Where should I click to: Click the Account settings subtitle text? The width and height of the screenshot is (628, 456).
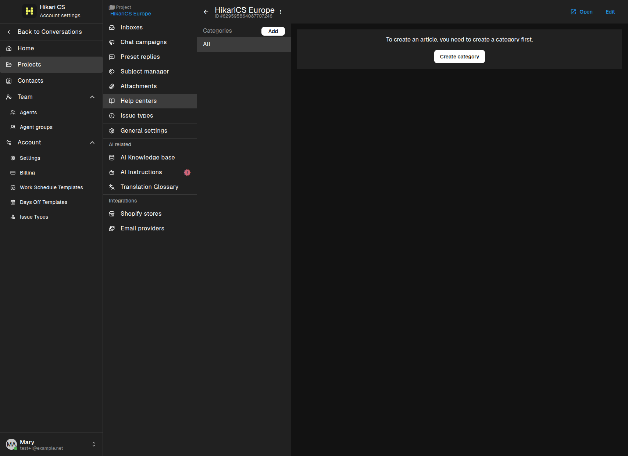[60, 15]
